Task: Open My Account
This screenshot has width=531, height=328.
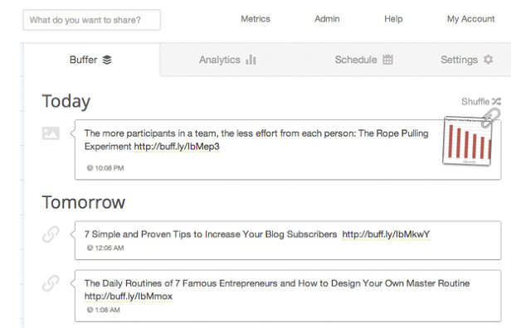Action: 470,19
